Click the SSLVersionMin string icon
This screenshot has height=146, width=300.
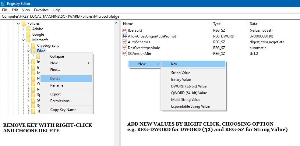pos(125,53)
